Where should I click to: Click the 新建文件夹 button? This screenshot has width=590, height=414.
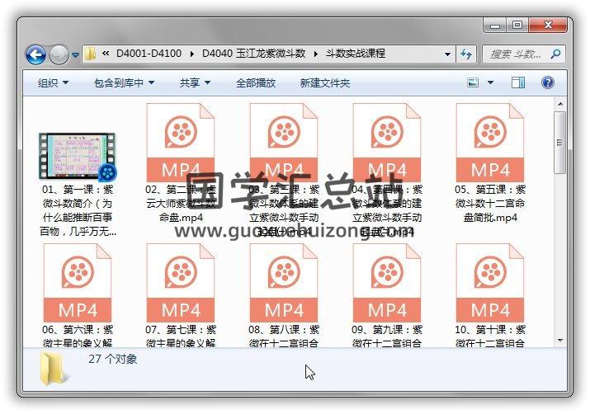click(324, 83)
